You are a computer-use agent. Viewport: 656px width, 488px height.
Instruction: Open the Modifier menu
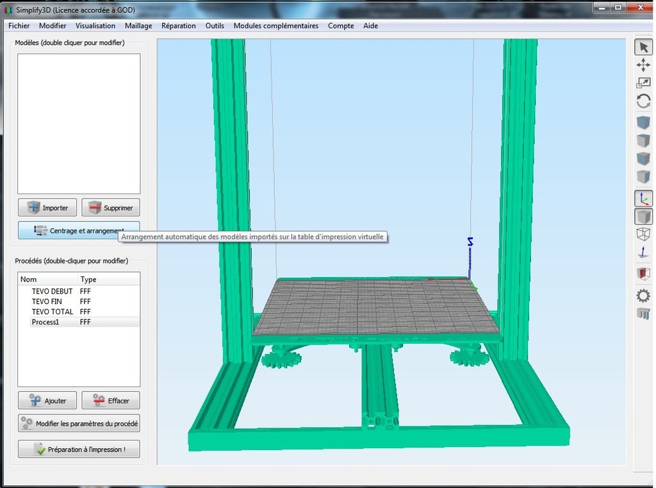53,26
